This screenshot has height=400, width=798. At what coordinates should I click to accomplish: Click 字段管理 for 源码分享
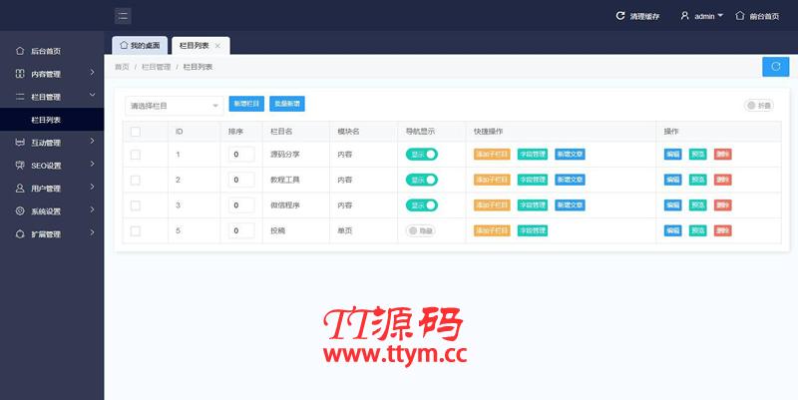coord(533,155)
